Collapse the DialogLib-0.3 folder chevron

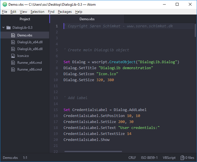click(3, 27)
